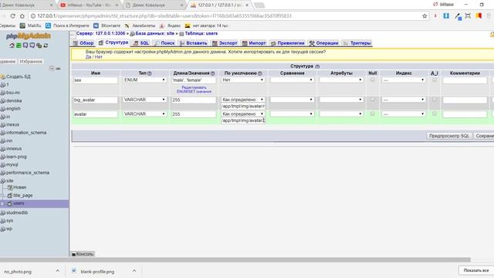Click the Нет link in yellow notice

pyautogui.click(x=99, y=57)
